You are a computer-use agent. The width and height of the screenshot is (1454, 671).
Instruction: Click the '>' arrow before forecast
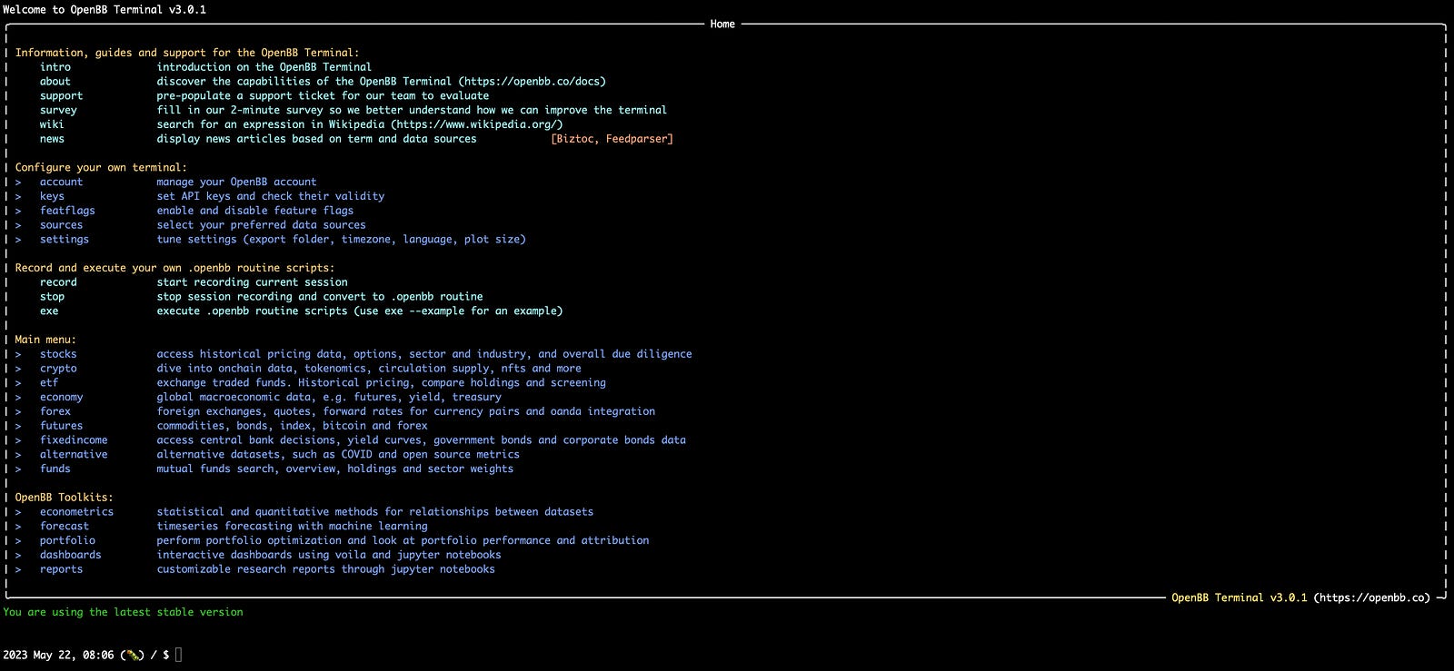point(18,527)
